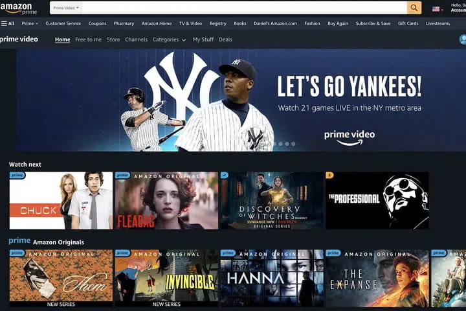Viewport: 466px width, 311px height.
Task: Click the prime badge on Hanna tile
Action: pos(228,253)
